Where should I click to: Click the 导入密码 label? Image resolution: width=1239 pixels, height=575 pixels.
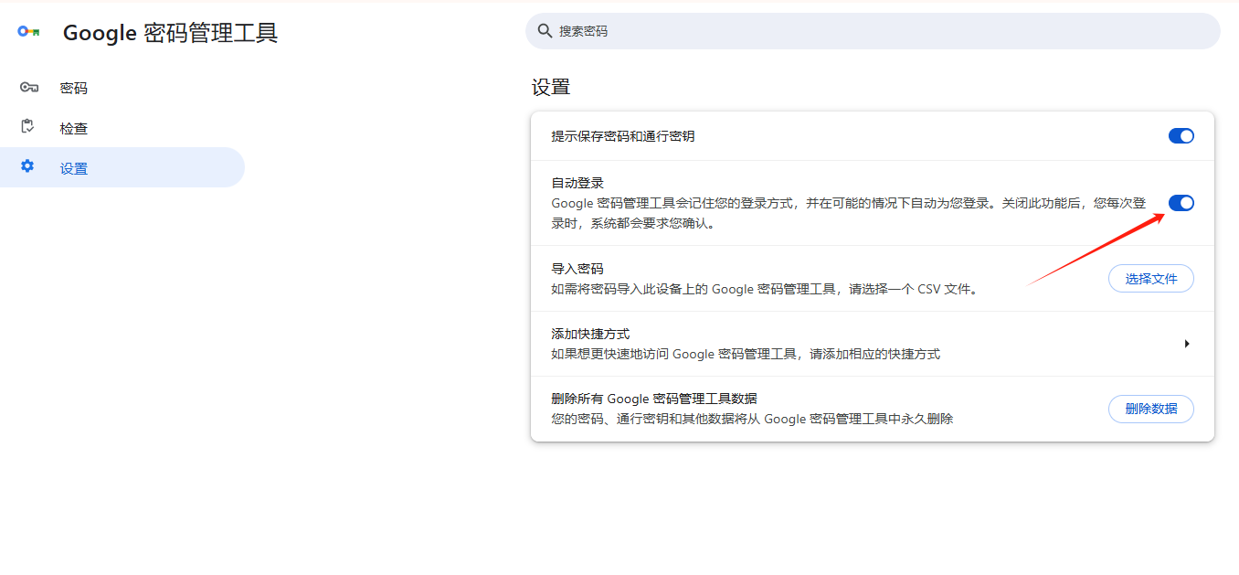[x=577, y=269]
